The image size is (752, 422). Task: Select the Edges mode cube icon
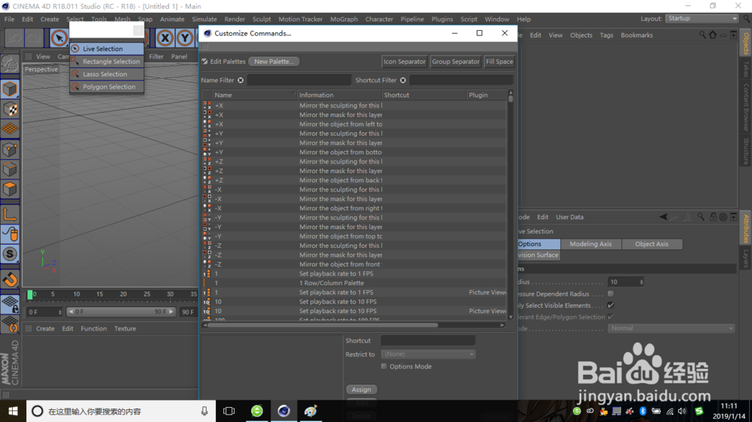pyautogui.click(x=10, y=169)
